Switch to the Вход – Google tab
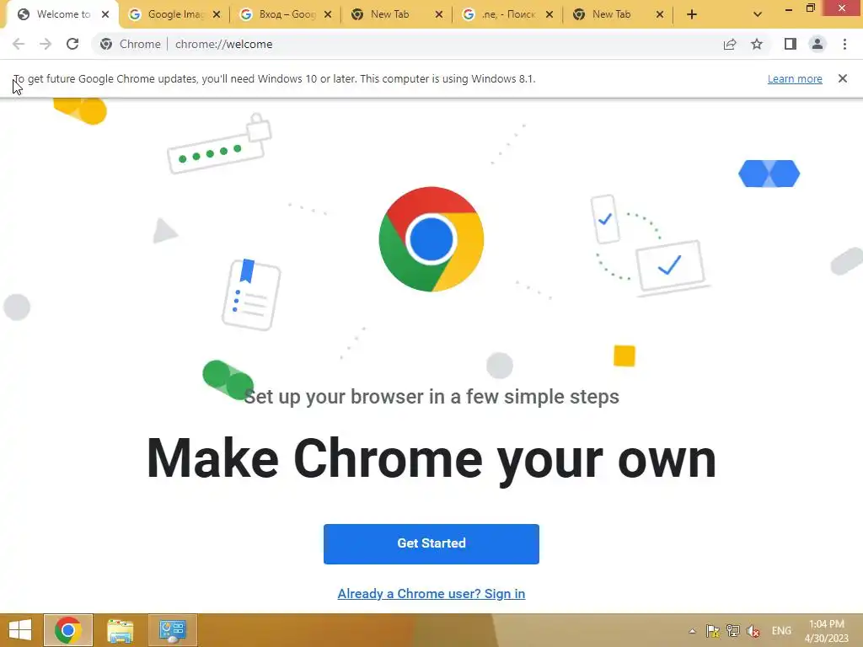Screen dimensions: 863x647 click(286, 14)
